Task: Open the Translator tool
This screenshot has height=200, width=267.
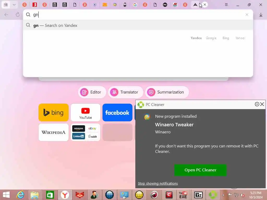Action: point(125,92)
